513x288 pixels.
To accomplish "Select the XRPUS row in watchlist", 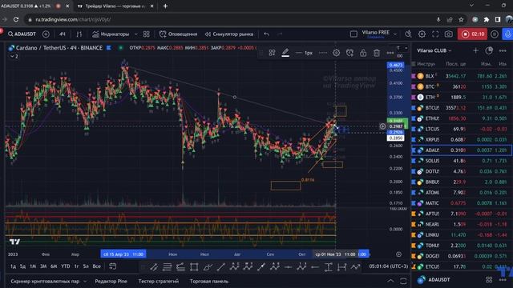I will [x=462, y=139].
